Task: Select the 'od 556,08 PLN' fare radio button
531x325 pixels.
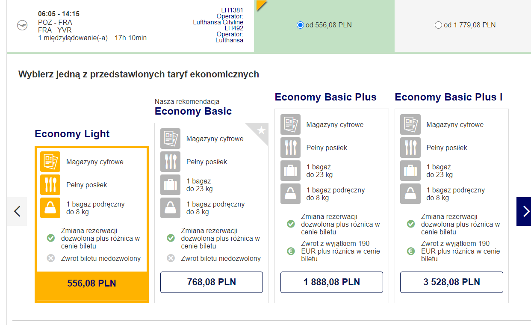Action: (300, 25)
